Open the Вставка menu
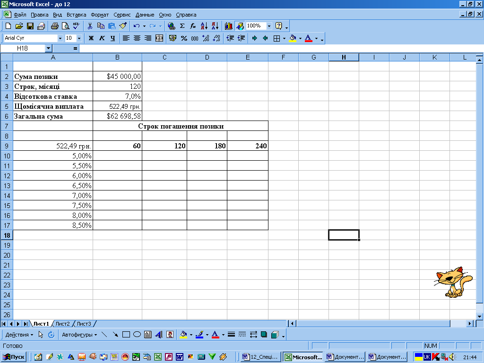 76,15
